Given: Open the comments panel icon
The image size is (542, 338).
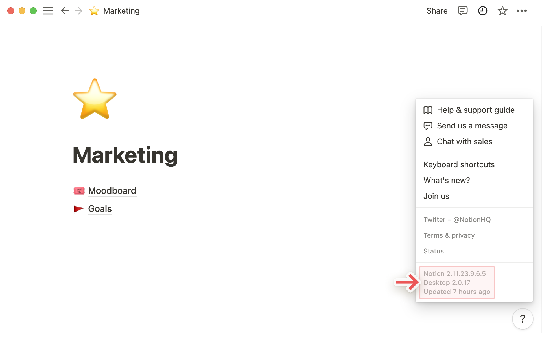Looking at the screenshot, I should point(462,10).
